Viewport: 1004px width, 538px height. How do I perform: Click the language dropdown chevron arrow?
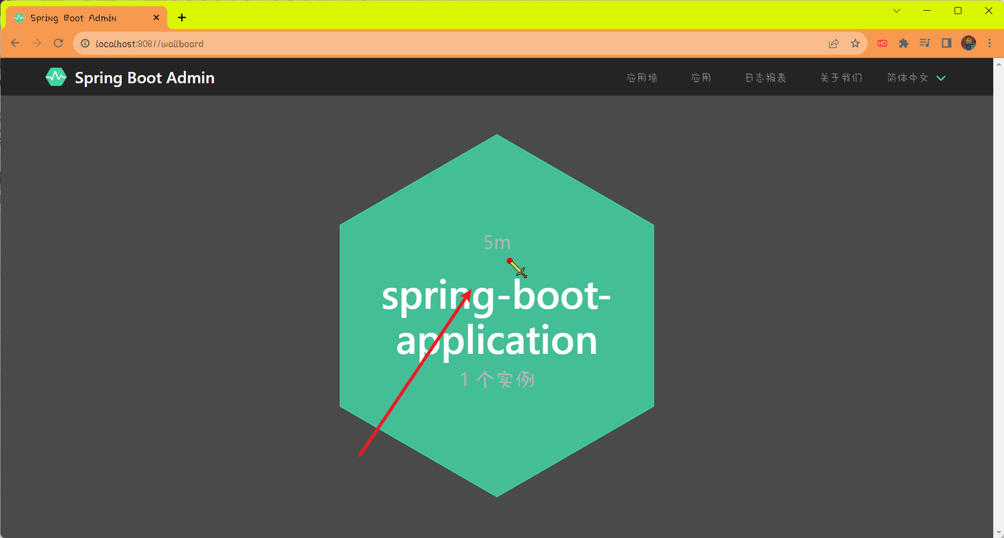point(941,78)
